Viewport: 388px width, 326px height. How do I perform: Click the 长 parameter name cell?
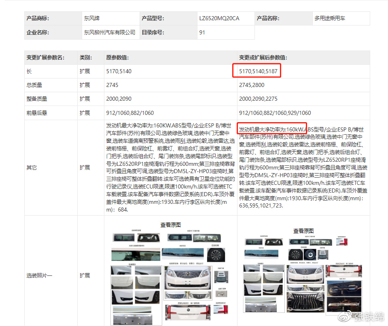coord(51,72)
